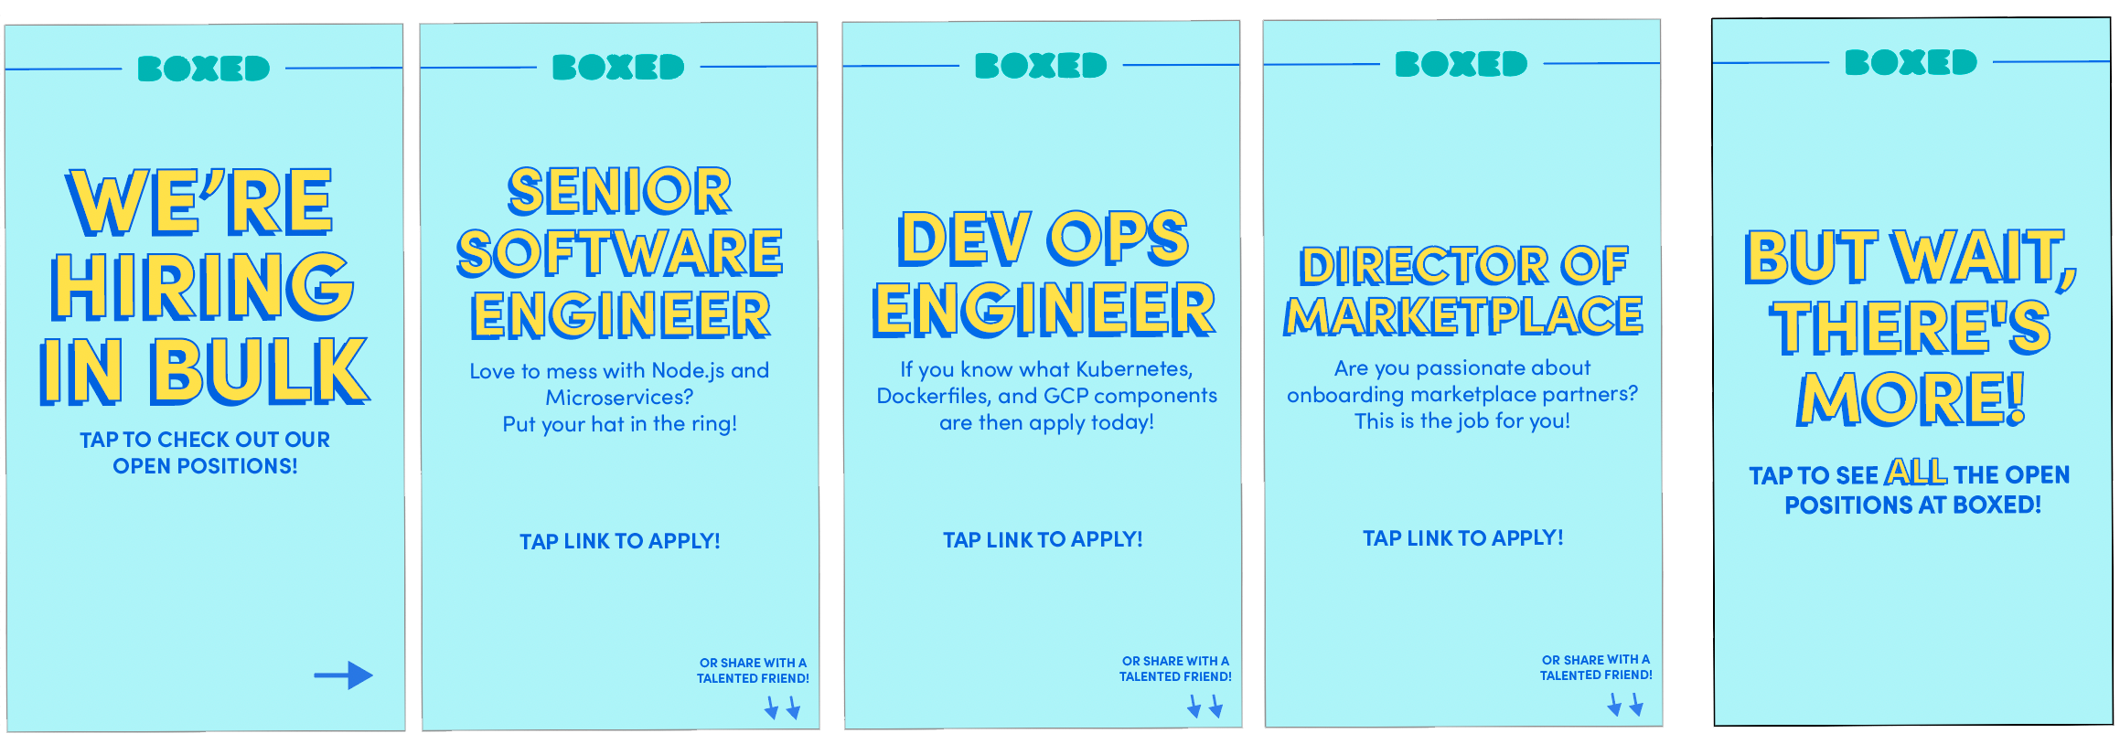Click down arrows on Dev Ops Engineer card
Image resolution: width=2120 pixels, height=744 pixels.
1205,706
